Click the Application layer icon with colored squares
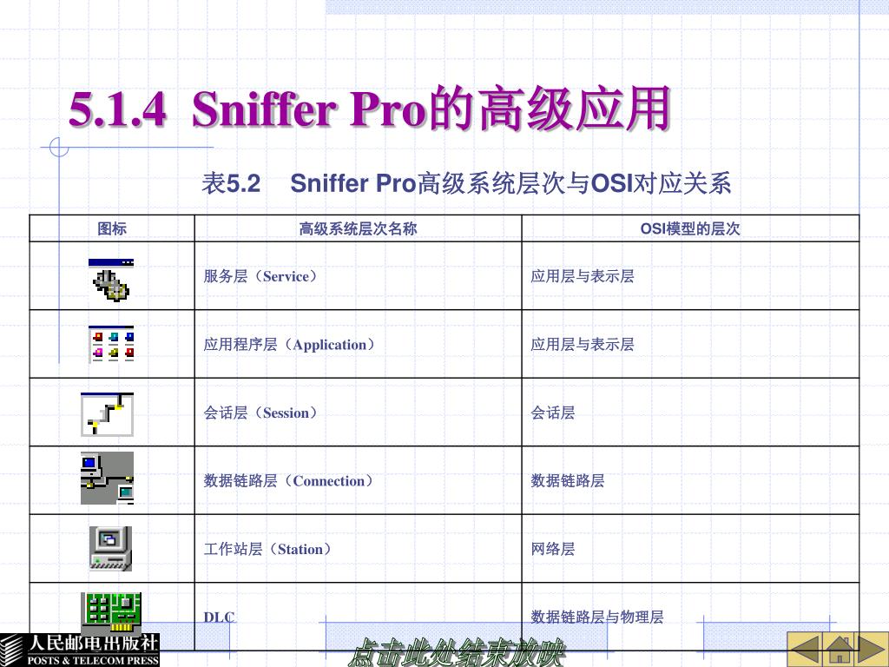Image resolution: width=889 pixels, height=667 pixels. tap(111, 344)
